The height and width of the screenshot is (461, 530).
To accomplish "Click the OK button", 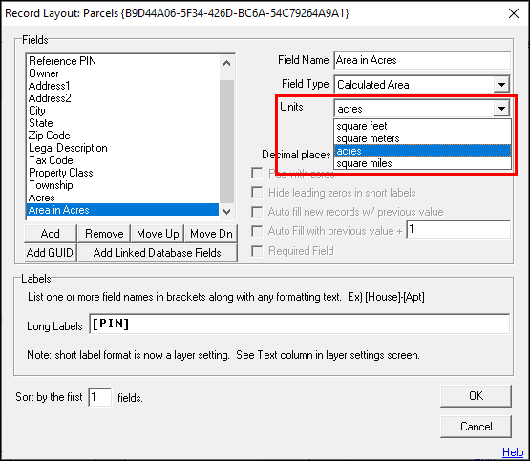I will pyautogui.click(x=476, y=396).
